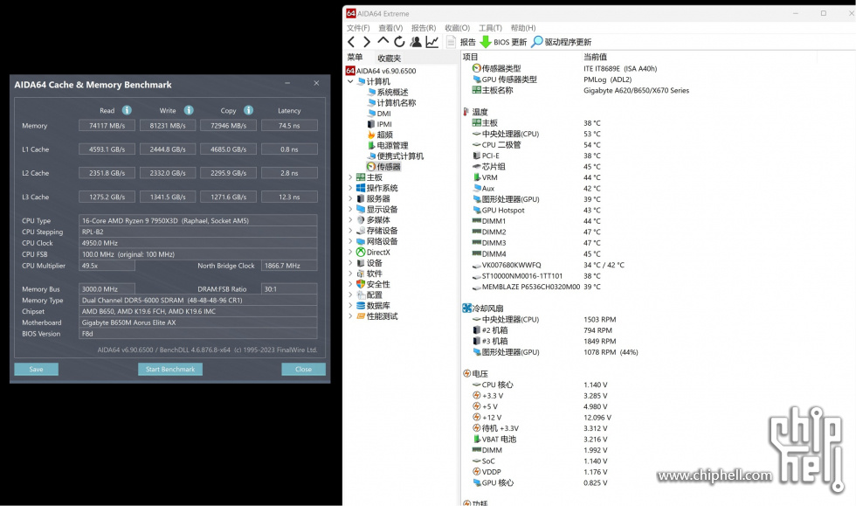856x506 pixels.
Task: Expand the 显示设备 tree node
Action: (350, 209)
